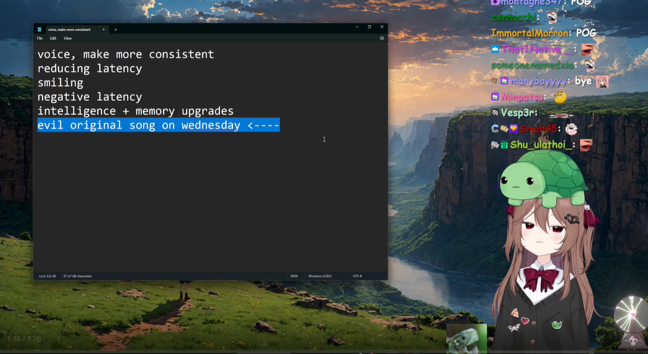Minimize the Notepad window
648x354 pixels.
point(357,27)
